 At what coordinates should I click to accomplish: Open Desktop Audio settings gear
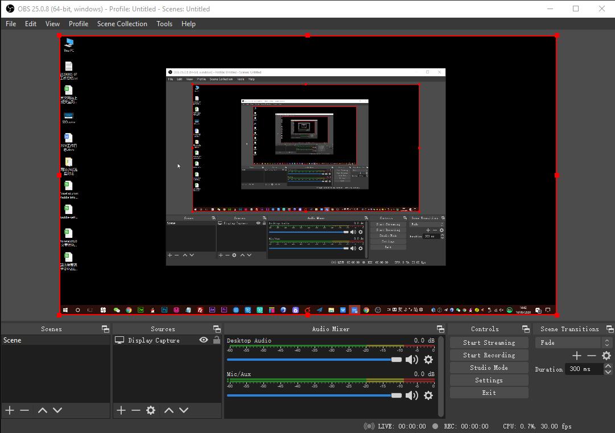coord(428,360)
